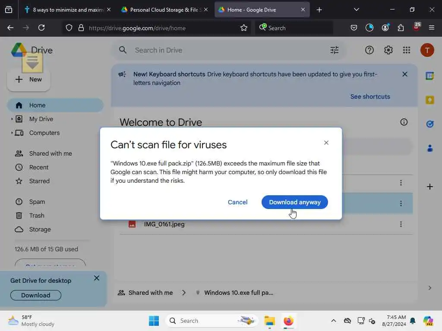Expand Computers tree arrow
This screenshot has width=442, height=331.
(x=12, y=133)
